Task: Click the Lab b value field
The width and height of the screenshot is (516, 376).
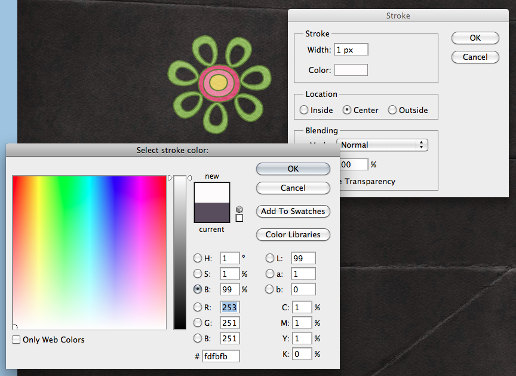Action: click(303, 289)
